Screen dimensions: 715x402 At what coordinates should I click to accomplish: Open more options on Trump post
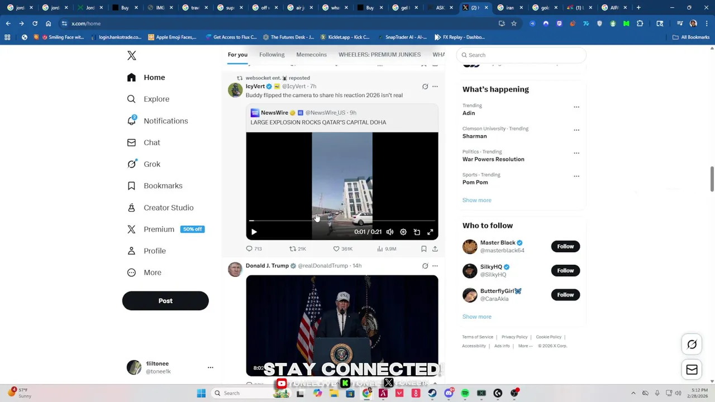435,266
